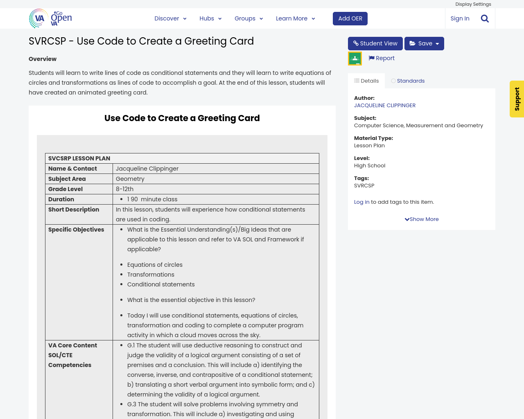Click the GoOpenVA logo
This screenshot has width=524, height=419.
51,18
